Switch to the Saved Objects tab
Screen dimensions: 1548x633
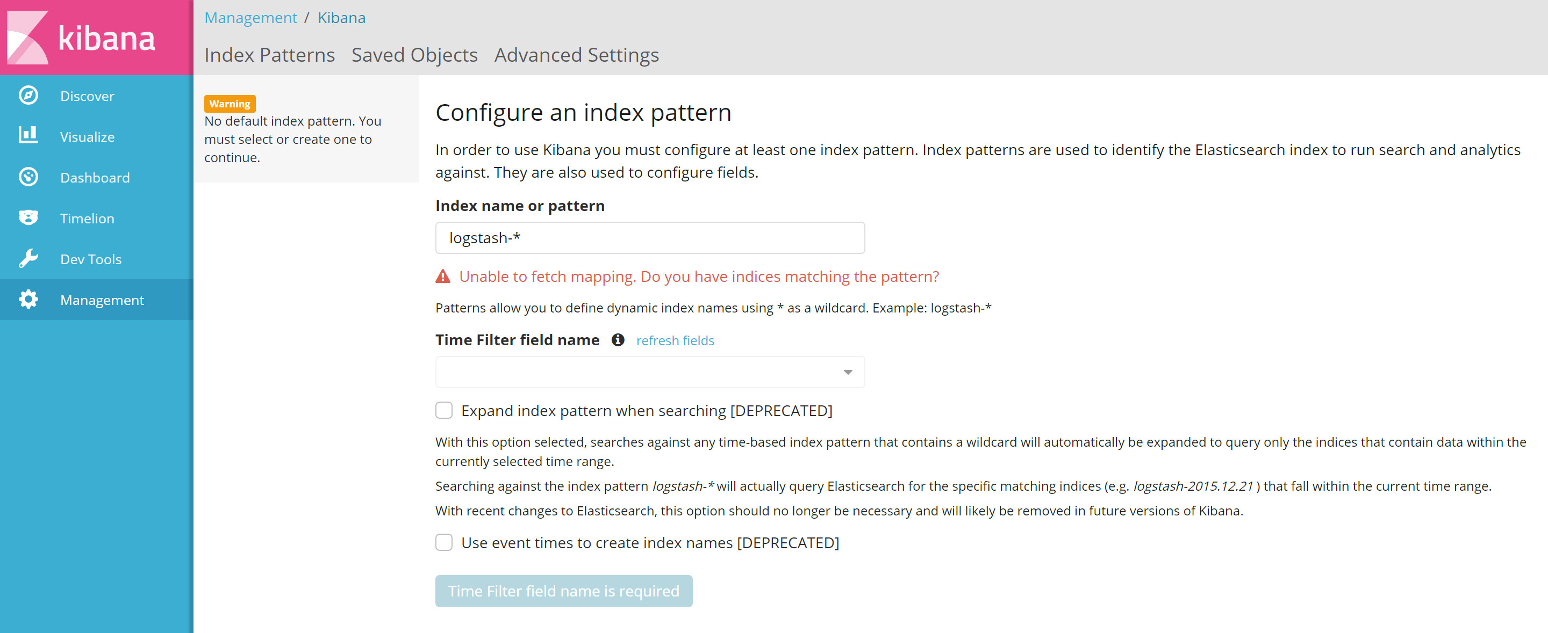tap(414, 55)
